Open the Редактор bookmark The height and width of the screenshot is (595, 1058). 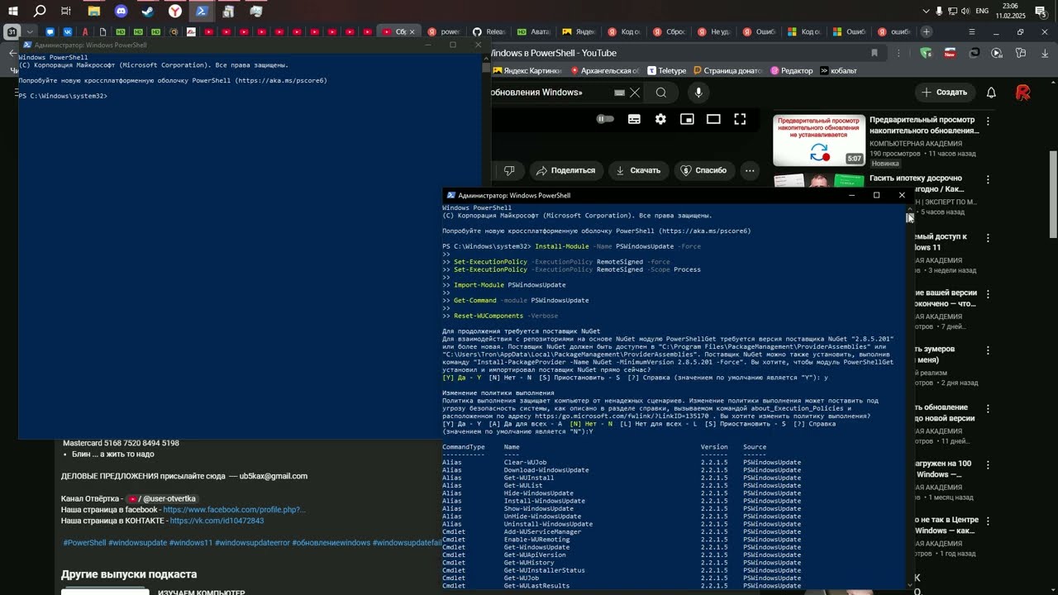[x=791, y=71]
